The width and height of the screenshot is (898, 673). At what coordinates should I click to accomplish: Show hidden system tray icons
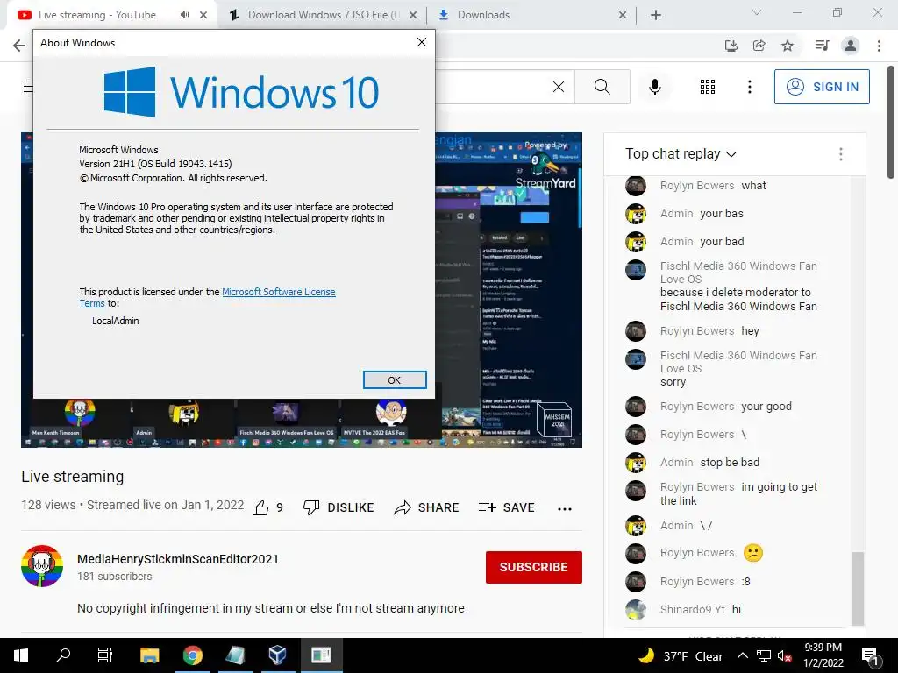pyautogui.click(x=742, y=655)
